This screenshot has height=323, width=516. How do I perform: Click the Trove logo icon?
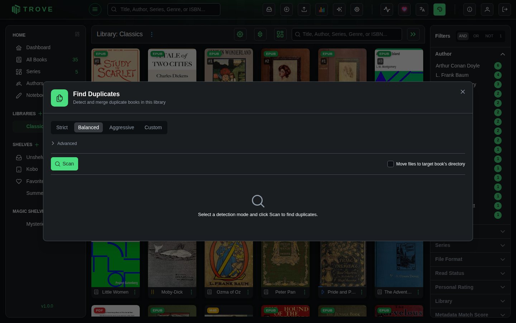[x=16, y=9]
